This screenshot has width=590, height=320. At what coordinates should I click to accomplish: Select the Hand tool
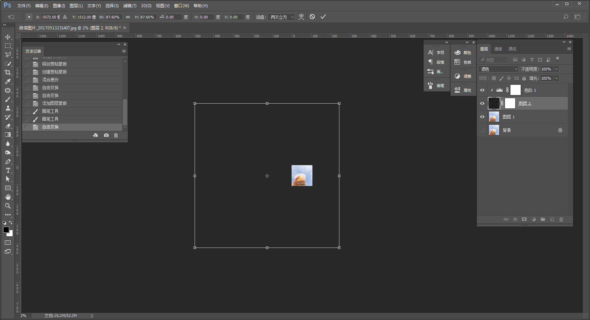(x=8, y=197)
